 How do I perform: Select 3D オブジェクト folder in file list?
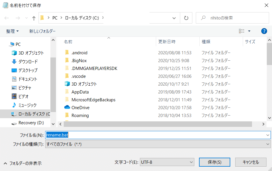point(84,84)
